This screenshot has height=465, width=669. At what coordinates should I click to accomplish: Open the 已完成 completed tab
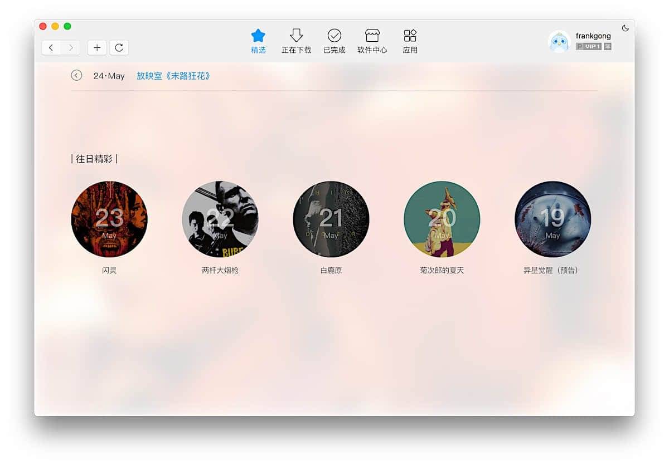pyautogui.click(x=334, y=41)
